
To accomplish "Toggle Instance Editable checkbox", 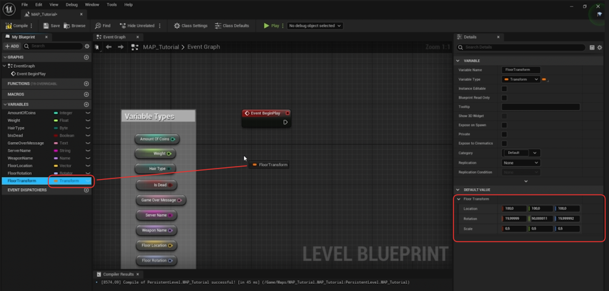I will point(504,89).
